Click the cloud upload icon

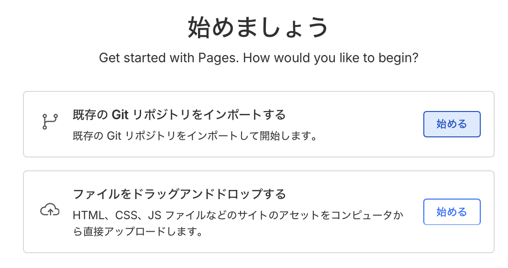tap(50, 210)
